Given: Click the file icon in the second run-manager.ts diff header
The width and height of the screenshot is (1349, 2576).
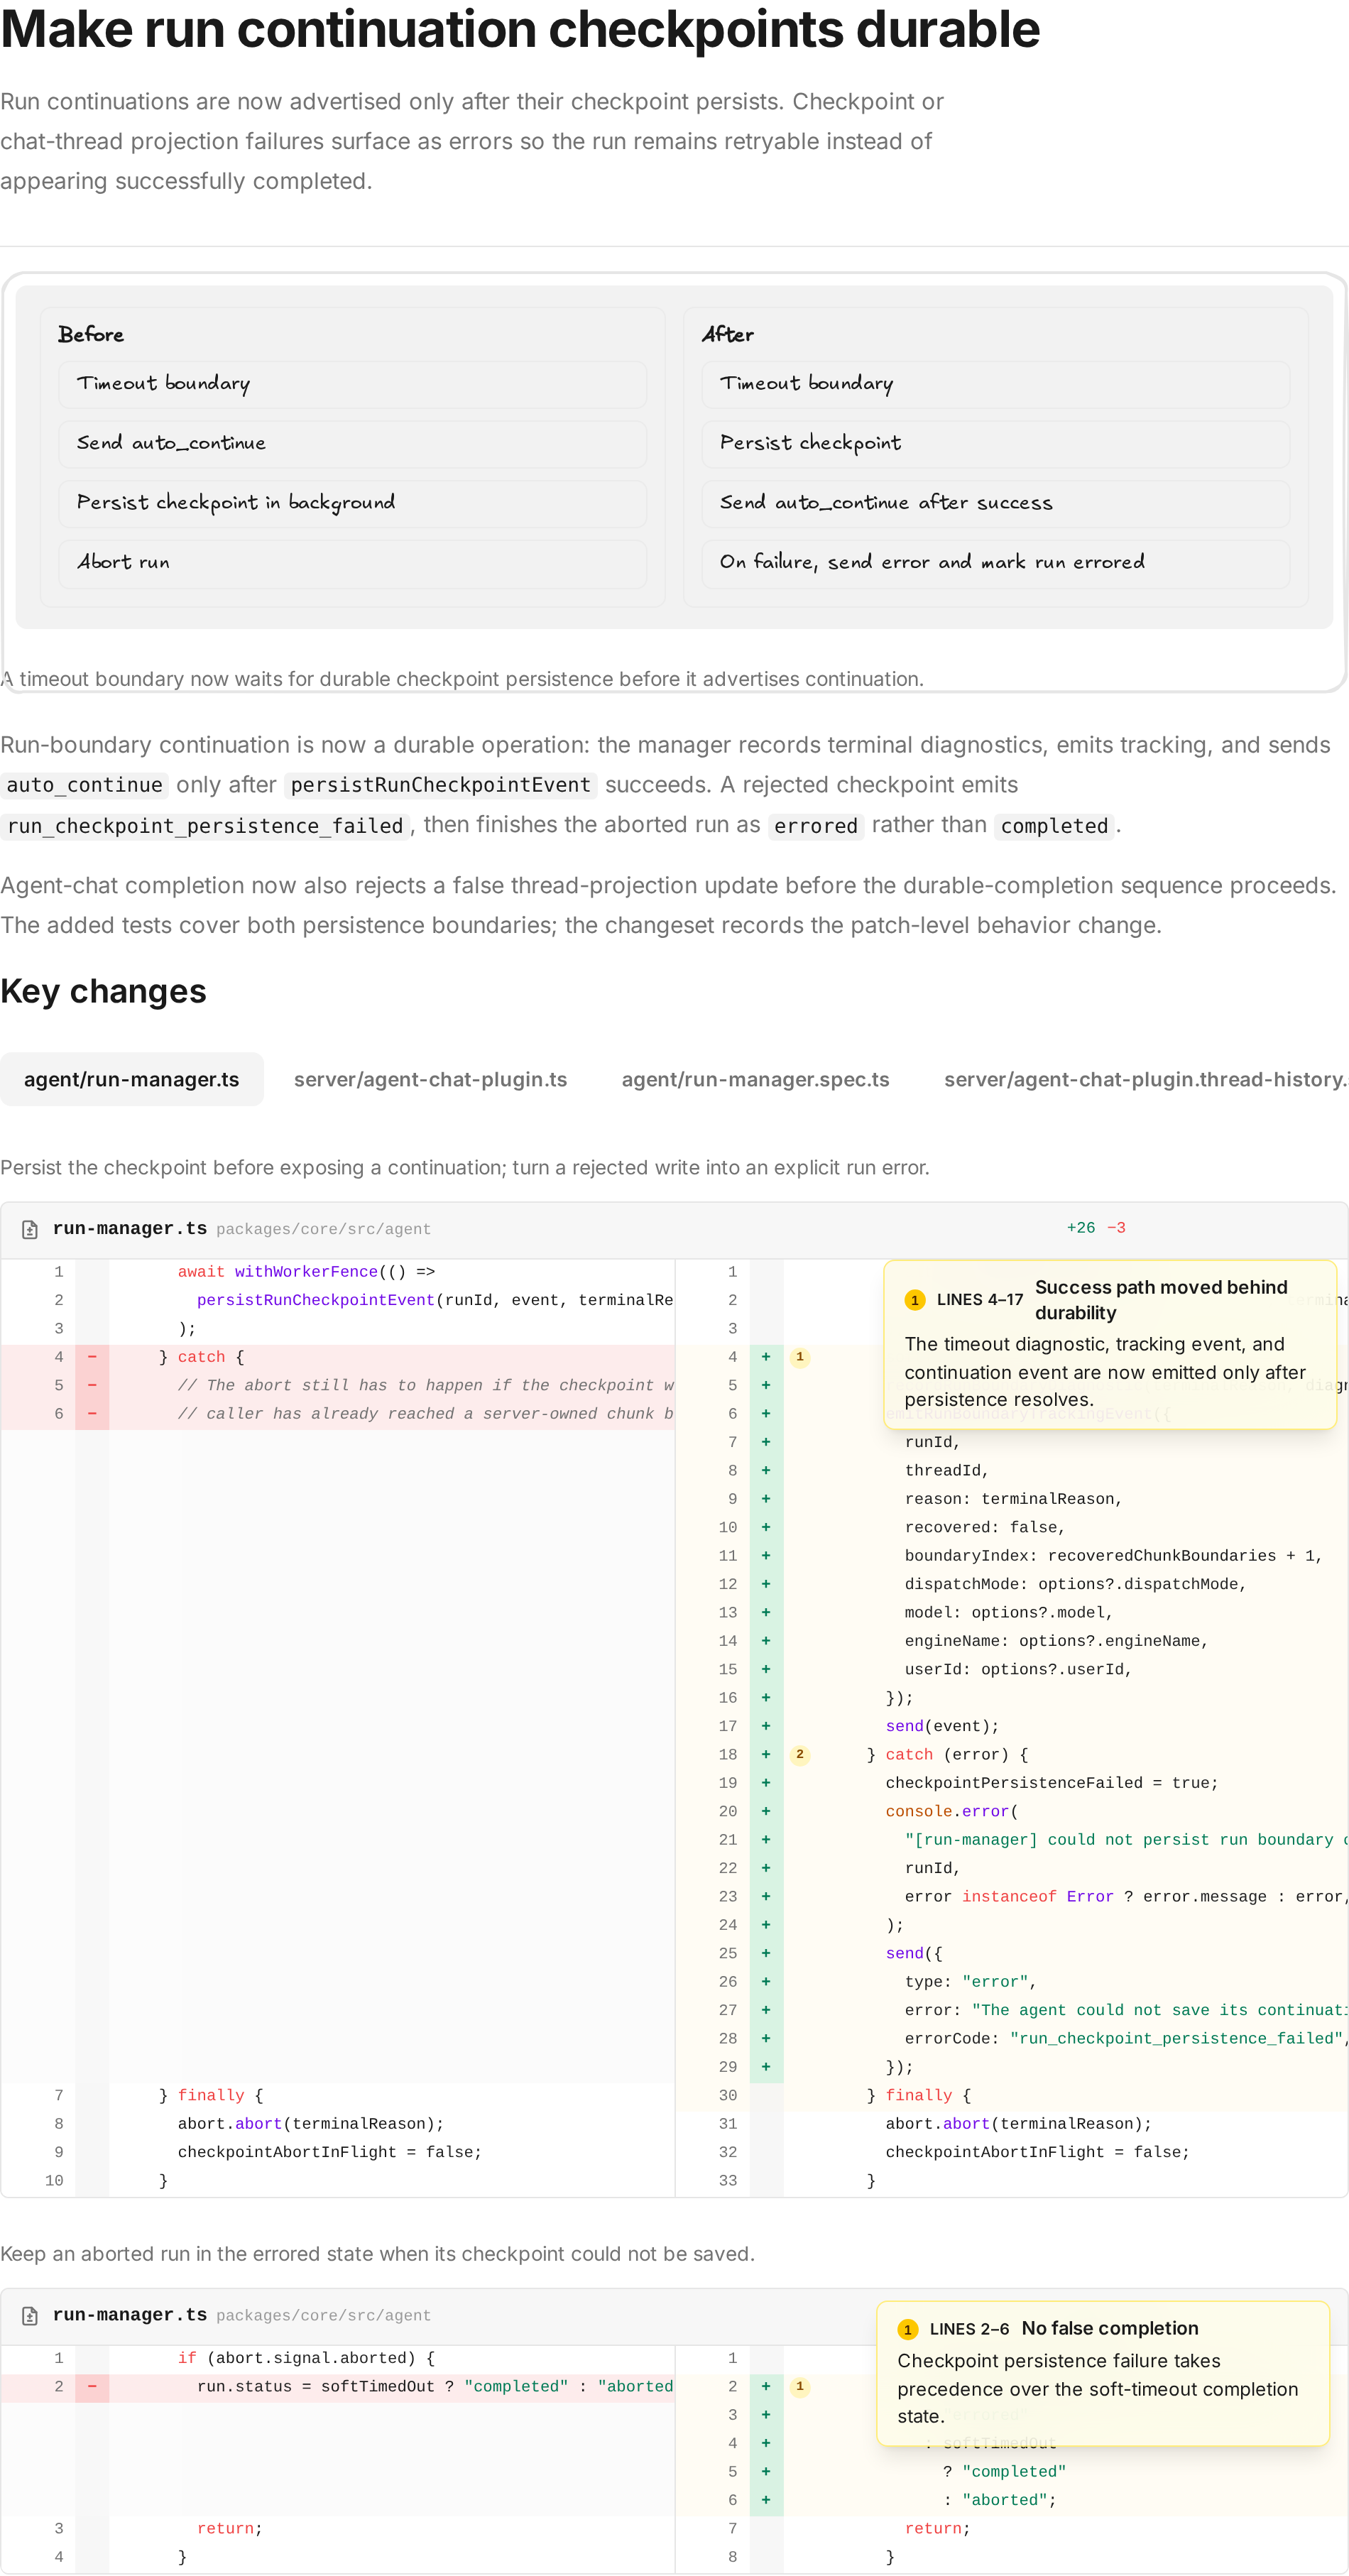Looking at the screenshot, I should [x=30, y=2315].
